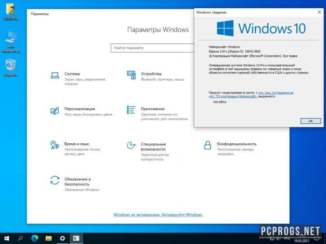The image size is (326, 244).
Task: Open the Start menu
Action: pos(7,238)
